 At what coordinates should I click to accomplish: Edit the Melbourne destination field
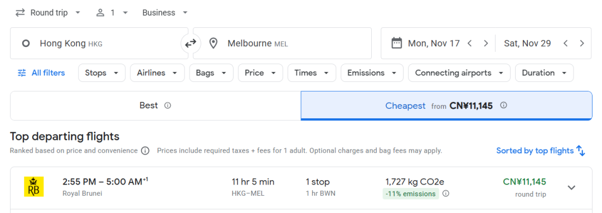[282, 43]
